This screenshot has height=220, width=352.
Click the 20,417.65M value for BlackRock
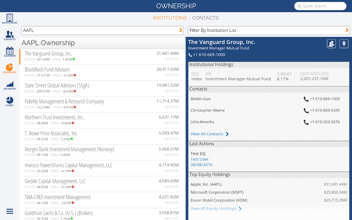(x=167, y=69)
